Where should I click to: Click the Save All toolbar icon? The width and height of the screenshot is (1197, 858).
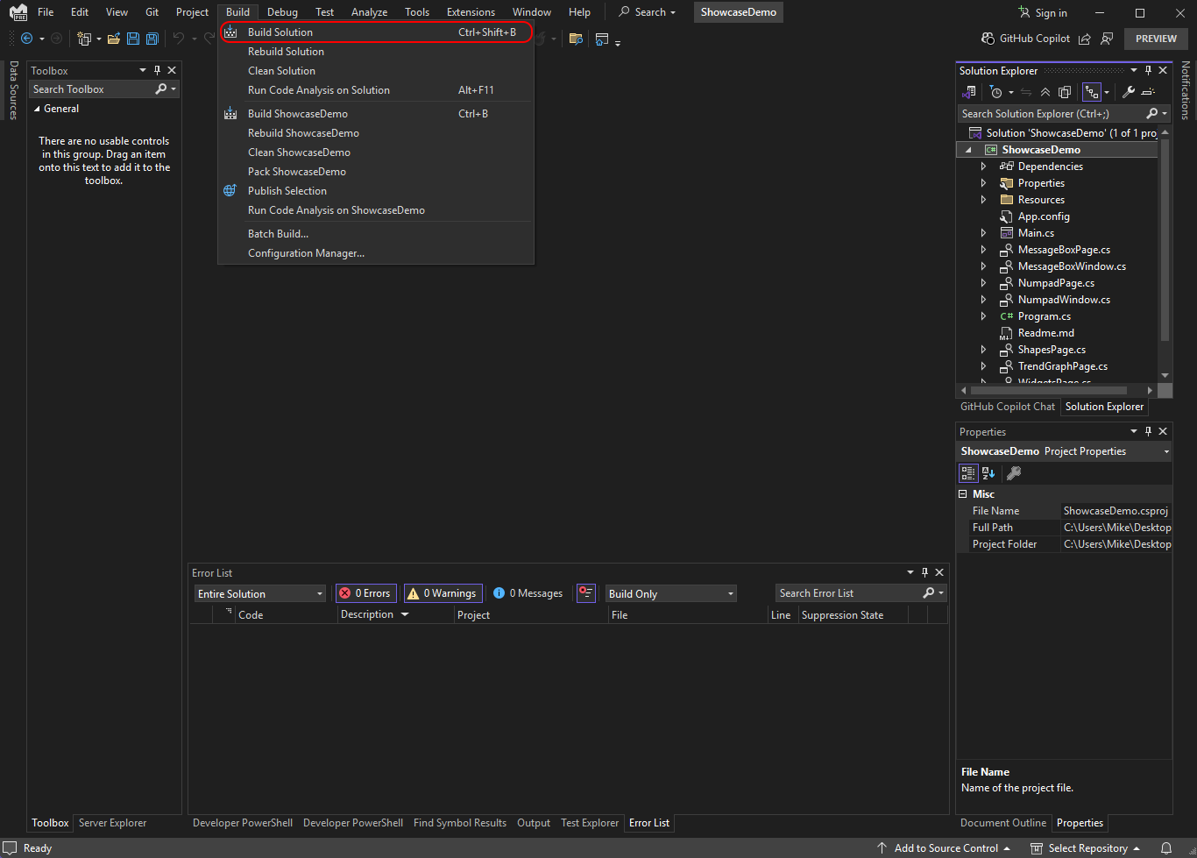pyautogui.click(x=152, y=39)
